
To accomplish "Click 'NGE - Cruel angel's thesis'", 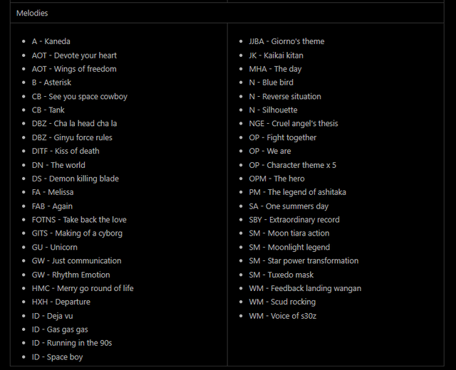I will pyautogui.click(x=294, y=124).
